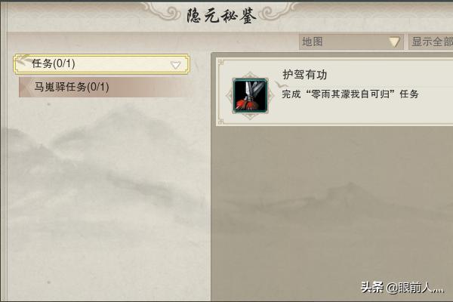Click the 完成"零雨其濛我自可归"任务 description
The width and height of the screenshot is (453, 302).
[350, 94]
